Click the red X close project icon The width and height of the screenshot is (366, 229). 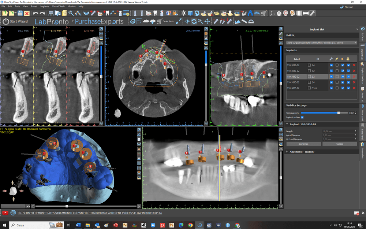point(27,13)
